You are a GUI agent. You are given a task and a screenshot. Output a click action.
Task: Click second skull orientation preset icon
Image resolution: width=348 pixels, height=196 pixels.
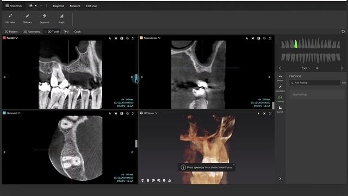tap(148, 180)
